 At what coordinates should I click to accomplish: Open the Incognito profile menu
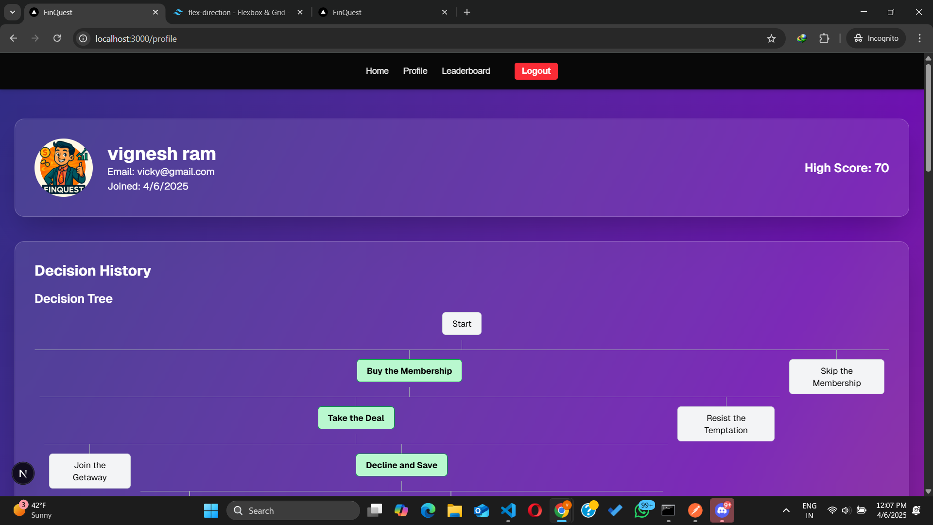[x=876, y=38]
